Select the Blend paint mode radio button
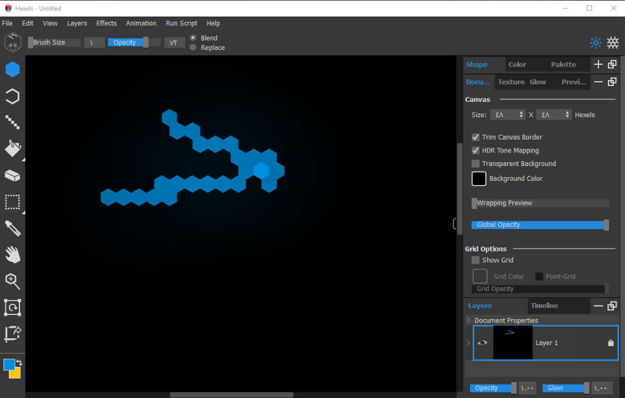625x398 pixels. tap(193, 37)
